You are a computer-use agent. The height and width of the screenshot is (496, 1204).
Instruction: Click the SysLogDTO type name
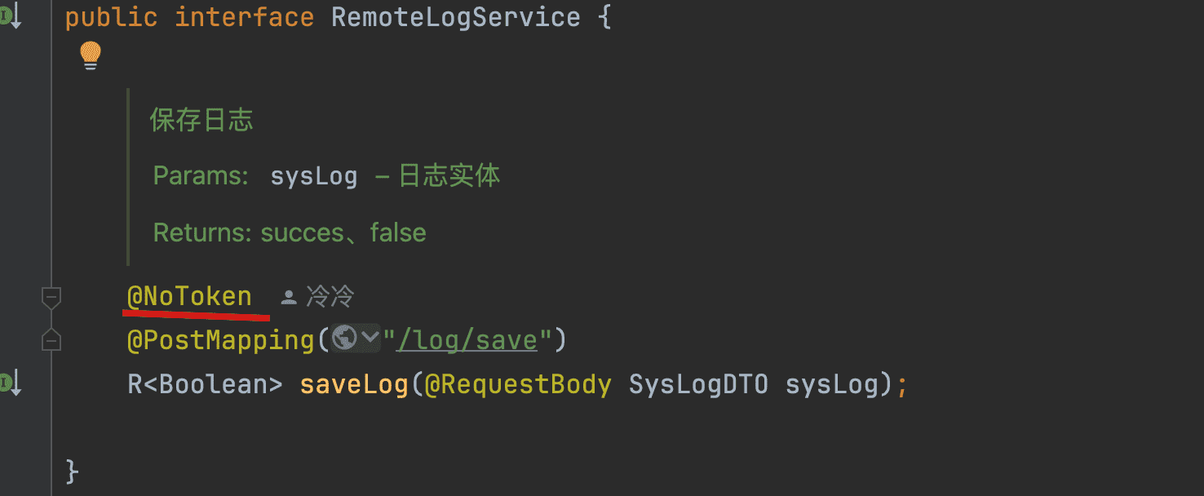[x=698, y=384]
